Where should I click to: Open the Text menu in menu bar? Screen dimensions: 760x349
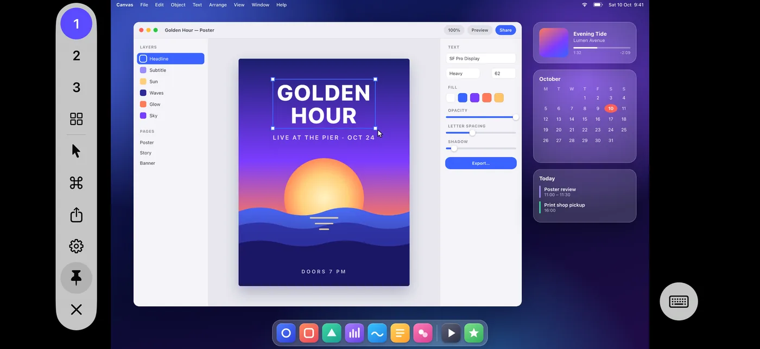[197, 5]
